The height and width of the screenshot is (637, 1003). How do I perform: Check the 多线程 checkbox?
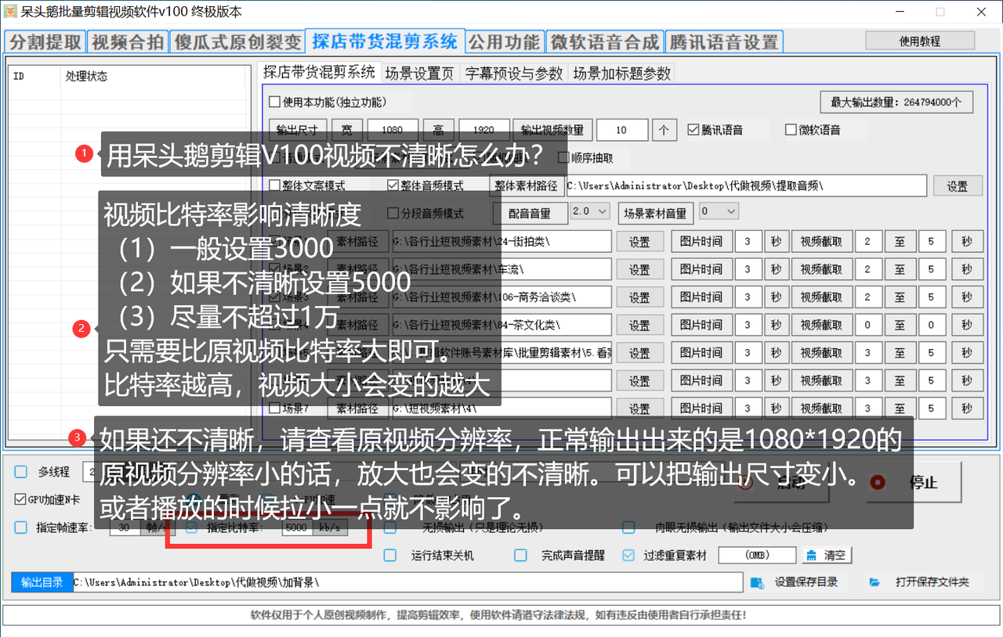tap(21, 472)
